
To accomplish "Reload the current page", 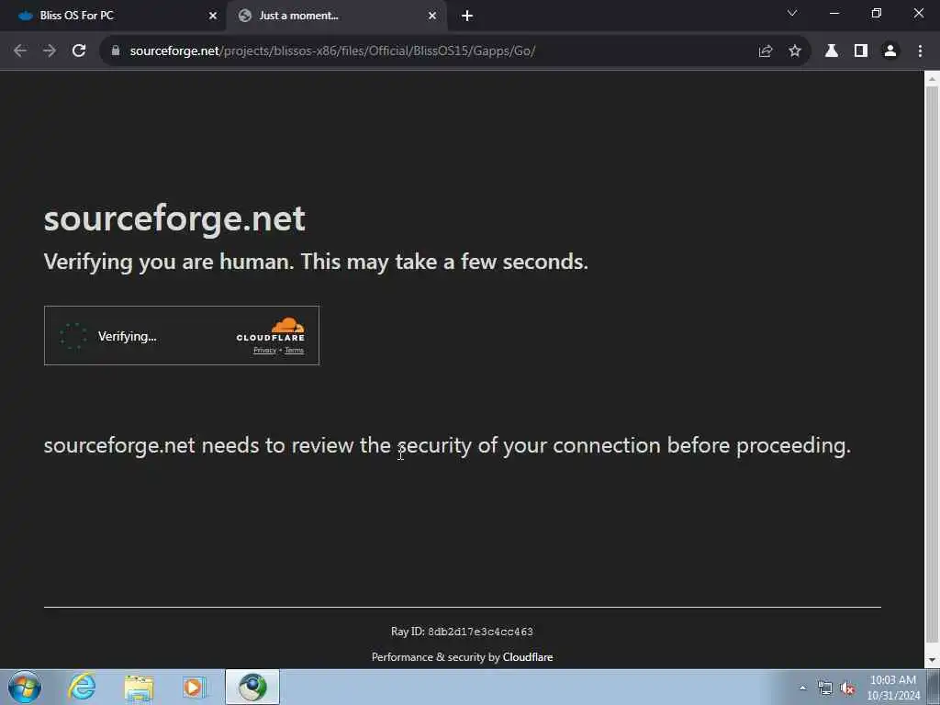I will click(79, 51).
